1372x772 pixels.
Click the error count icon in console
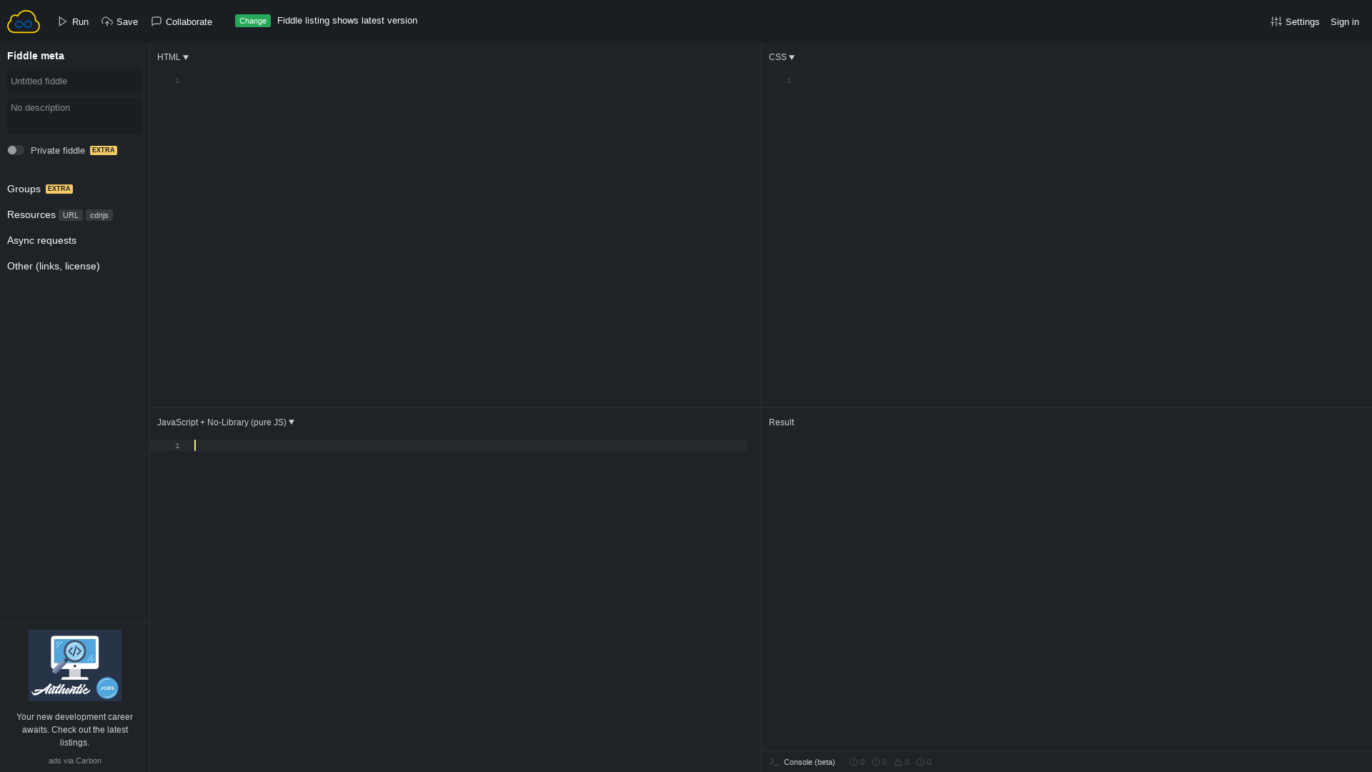point(854,761)
